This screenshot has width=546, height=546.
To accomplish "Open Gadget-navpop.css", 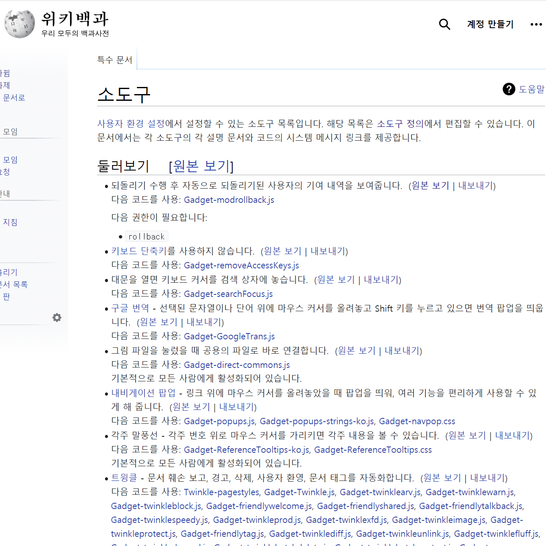I will (x=417, y=421).
